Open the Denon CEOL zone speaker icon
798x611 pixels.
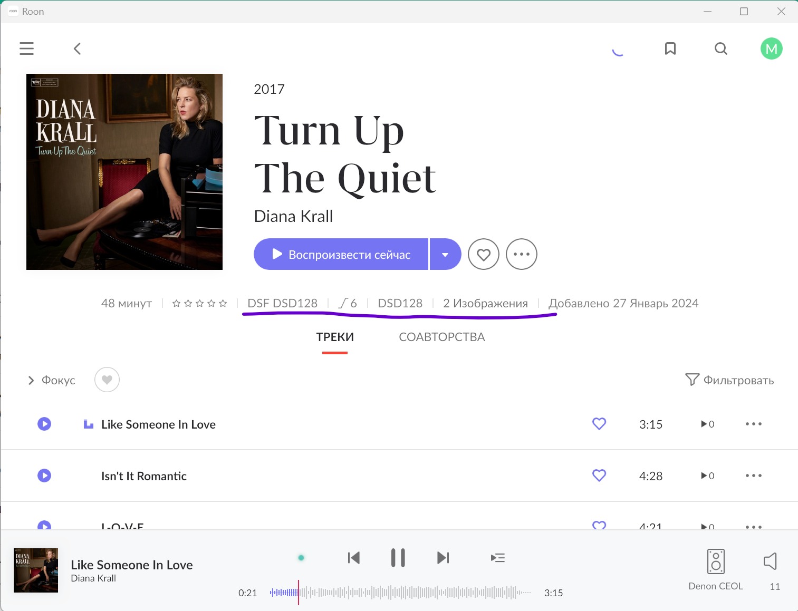(x=715, y=561)
